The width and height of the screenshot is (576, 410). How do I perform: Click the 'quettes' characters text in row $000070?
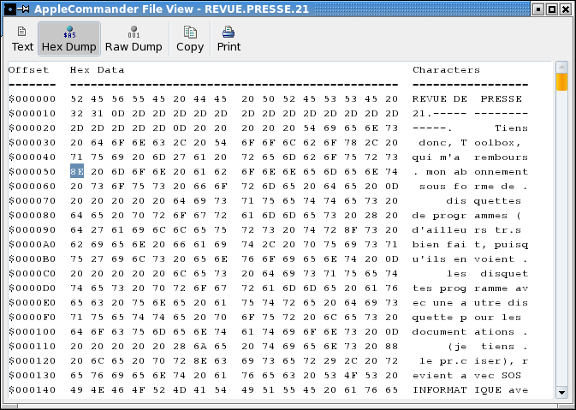(498, 201)
